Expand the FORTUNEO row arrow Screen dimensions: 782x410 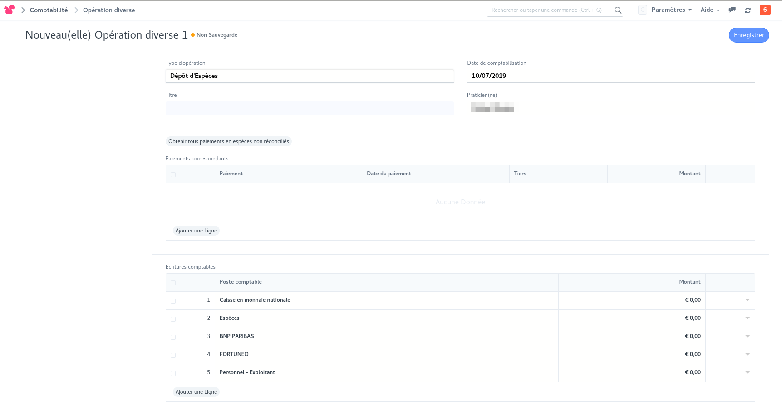tap(747, 354)
